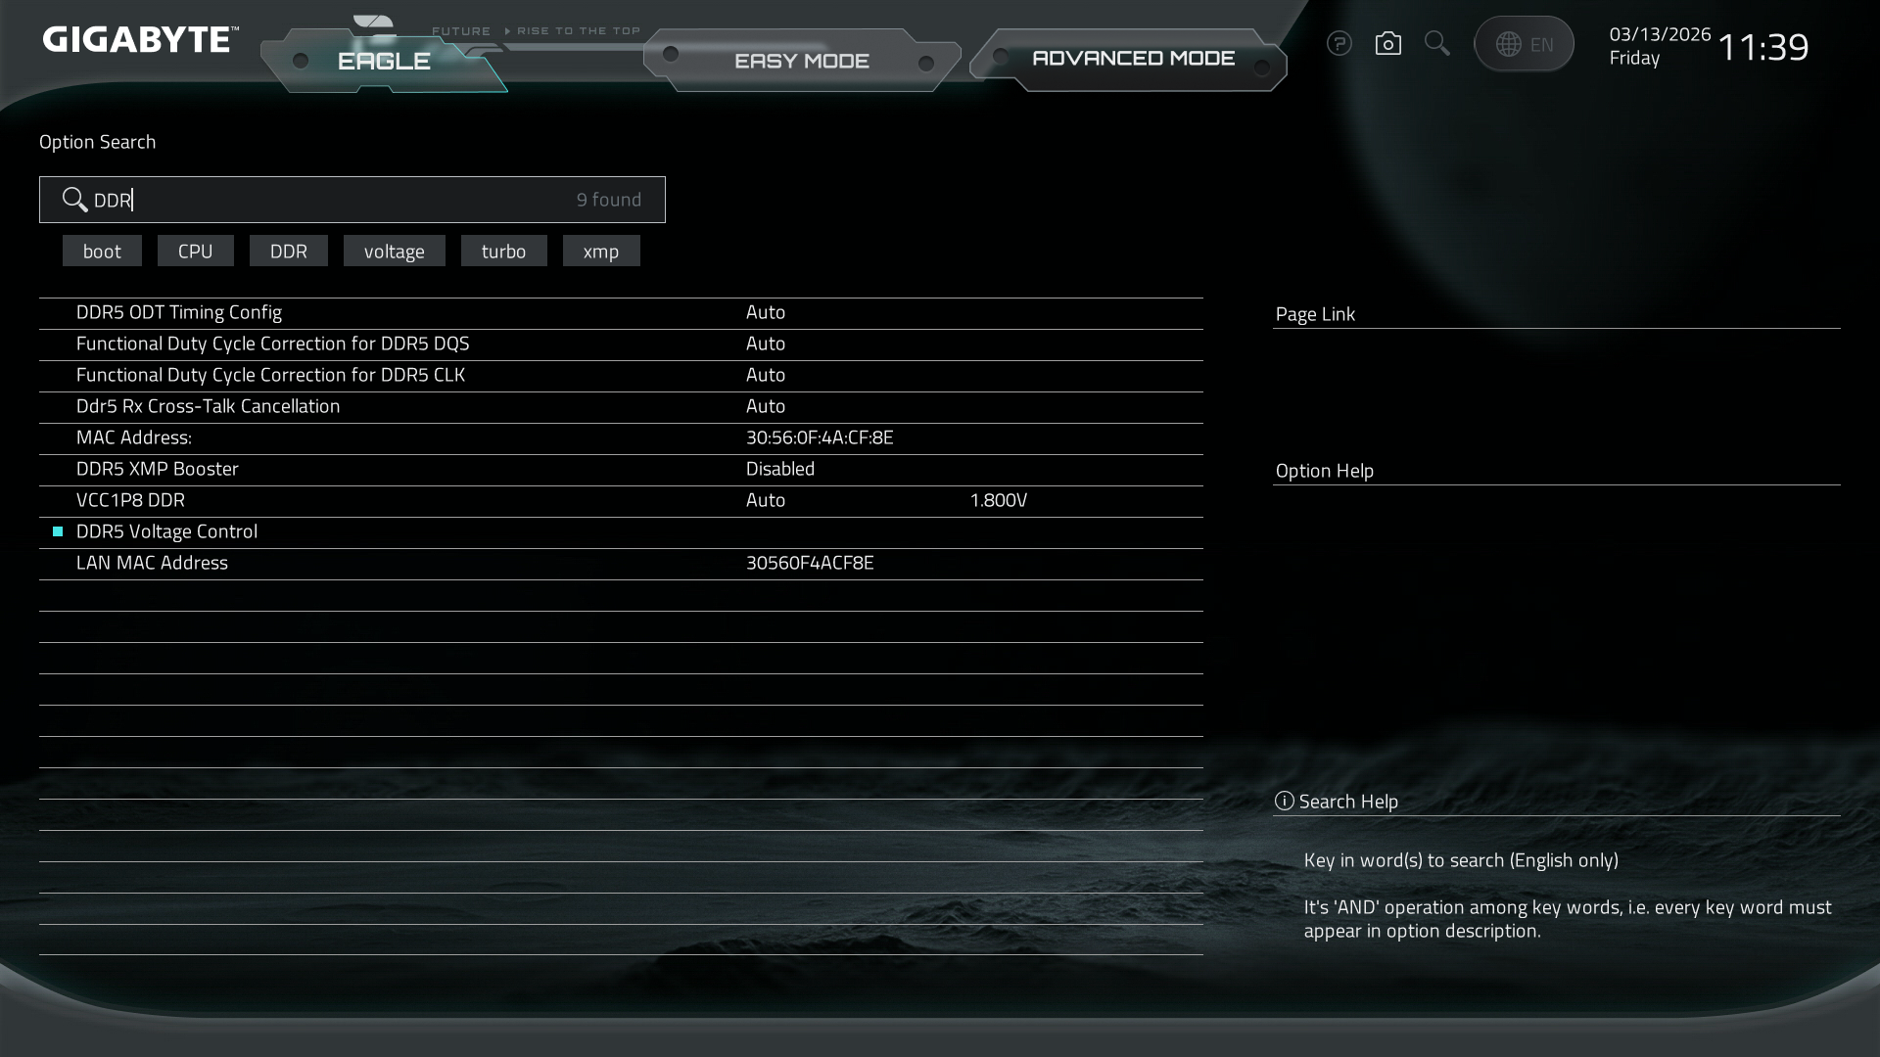Open VCC1P8 DDR Auto setting
Viewport: 1880px width, 1057px height.
[765, 500]
